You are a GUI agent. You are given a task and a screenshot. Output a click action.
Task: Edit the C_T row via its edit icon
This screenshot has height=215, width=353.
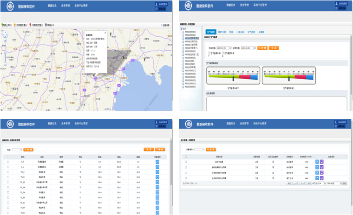click(x=157, y=162)
